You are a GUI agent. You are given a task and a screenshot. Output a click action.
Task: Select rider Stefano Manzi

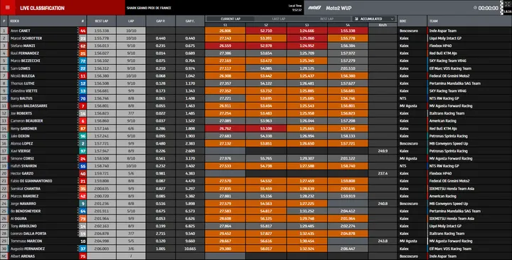coord(23,46)
